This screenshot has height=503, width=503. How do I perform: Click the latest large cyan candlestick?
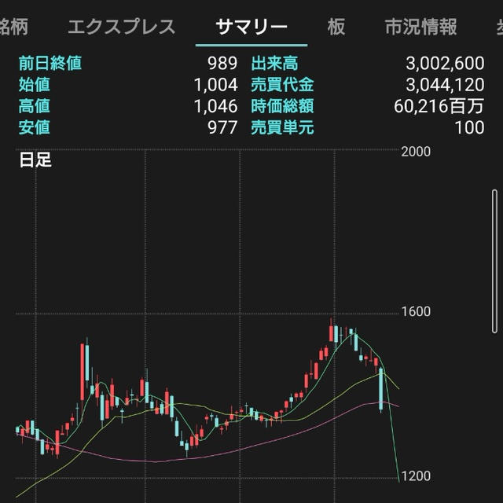coord(381,390)
